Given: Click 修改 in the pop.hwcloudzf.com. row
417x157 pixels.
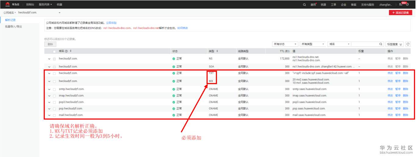Looking at the screenshot, I should pyautogui.click(x=390, y=109).
